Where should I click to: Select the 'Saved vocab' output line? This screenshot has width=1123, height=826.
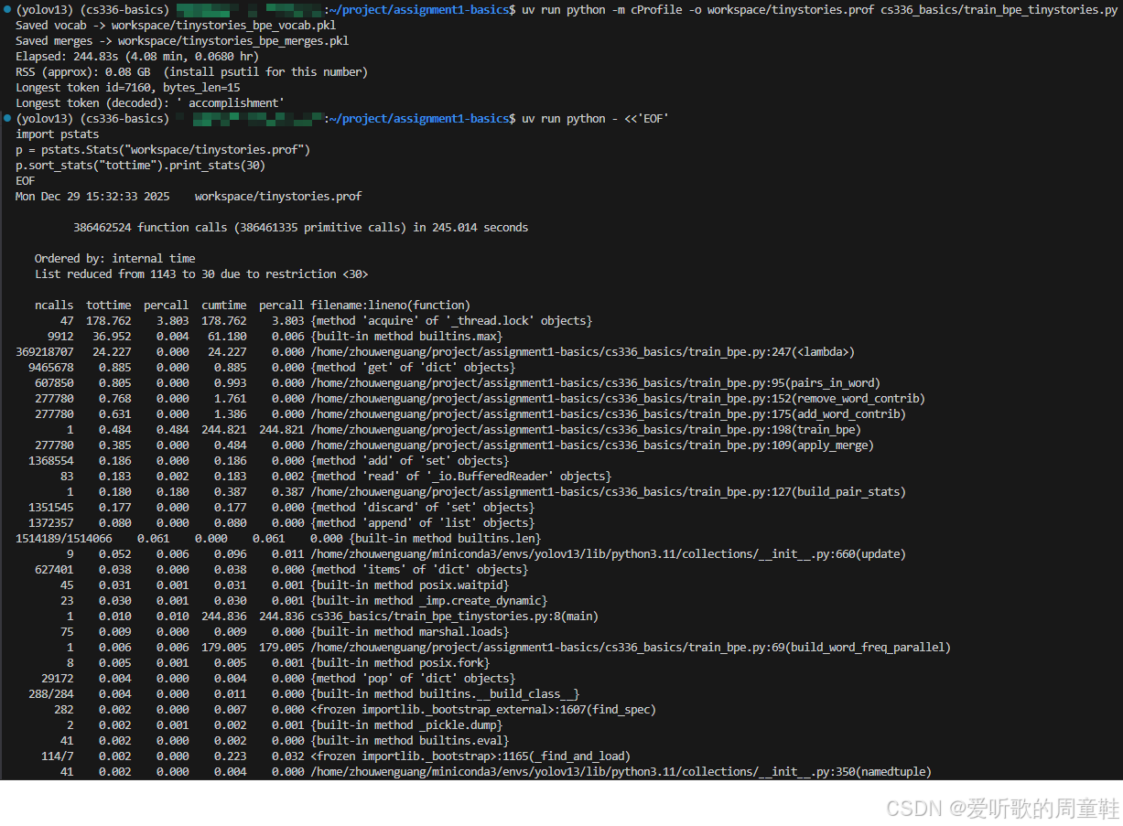coord(176,26)
